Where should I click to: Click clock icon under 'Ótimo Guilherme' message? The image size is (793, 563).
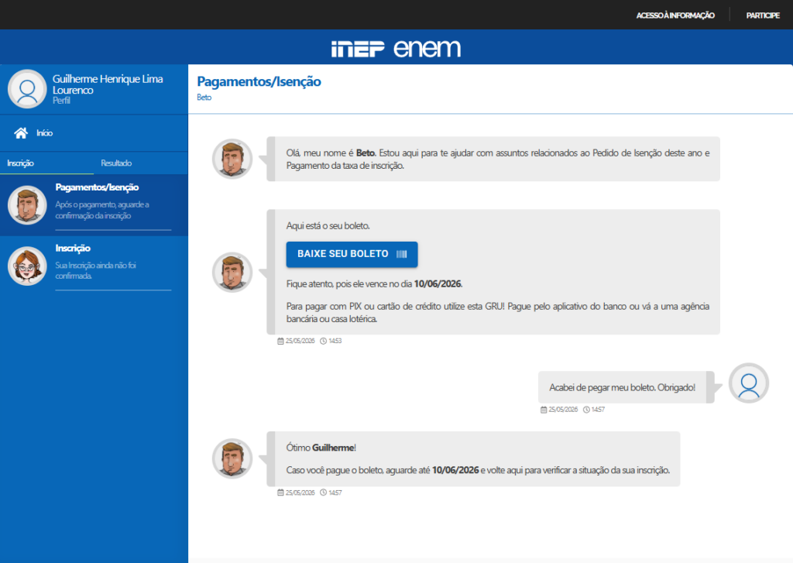point(323,493)
